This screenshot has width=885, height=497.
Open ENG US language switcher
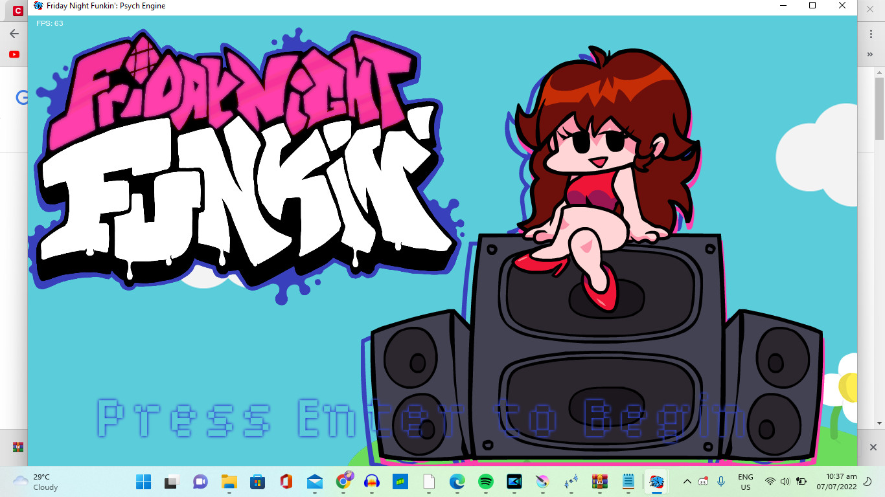click(x=746, y=482)
